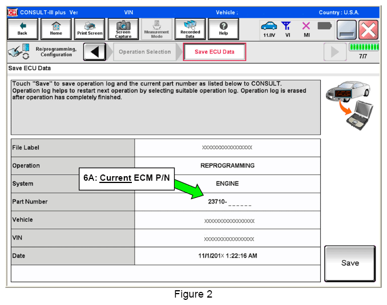Click the Save button
387x305 pixels.
click(350, 263)
